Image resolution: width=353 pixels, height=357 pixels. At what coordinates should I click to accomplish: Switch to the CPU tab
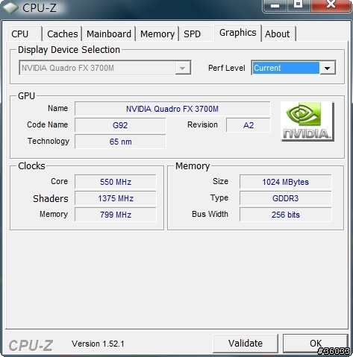click(x=25, y=34)
